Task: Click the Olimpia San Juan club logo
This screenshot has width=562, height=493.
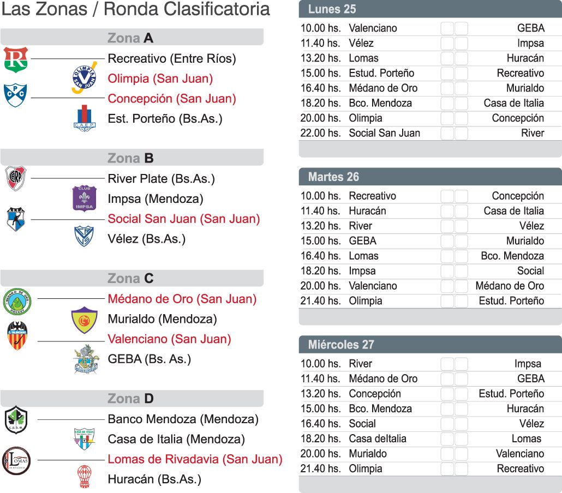Action: (85, 76)
